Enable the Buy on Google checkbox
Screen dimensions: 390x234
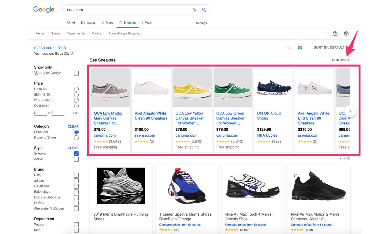(x=76, y=73)
